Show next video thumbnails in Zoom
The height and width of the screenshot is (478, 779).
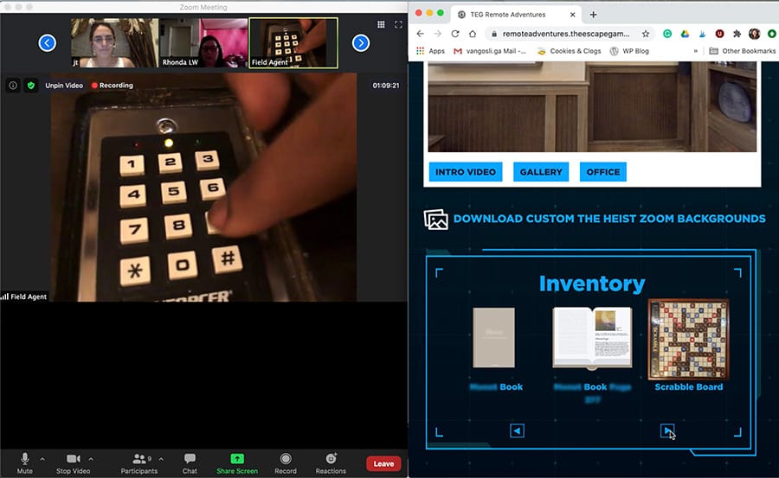coord(361,43)
